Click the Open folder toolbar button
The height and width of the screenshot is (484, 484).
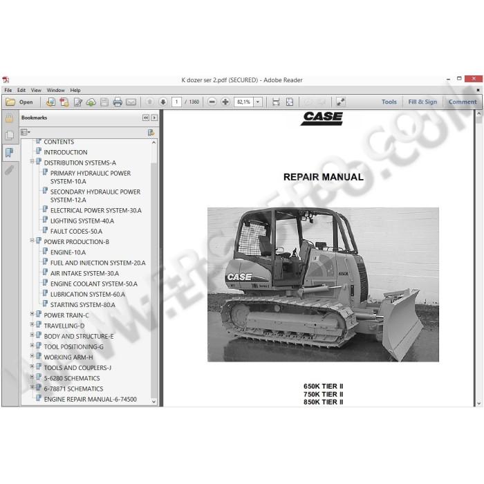(19, 102)
